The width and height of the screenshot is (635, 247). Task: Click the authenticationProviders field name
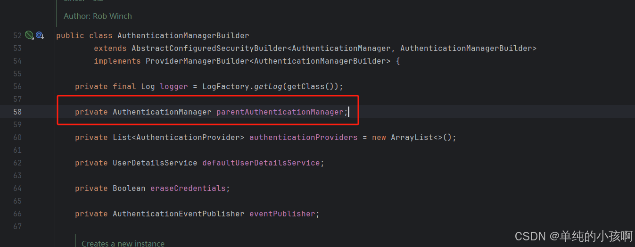[304, 137]
